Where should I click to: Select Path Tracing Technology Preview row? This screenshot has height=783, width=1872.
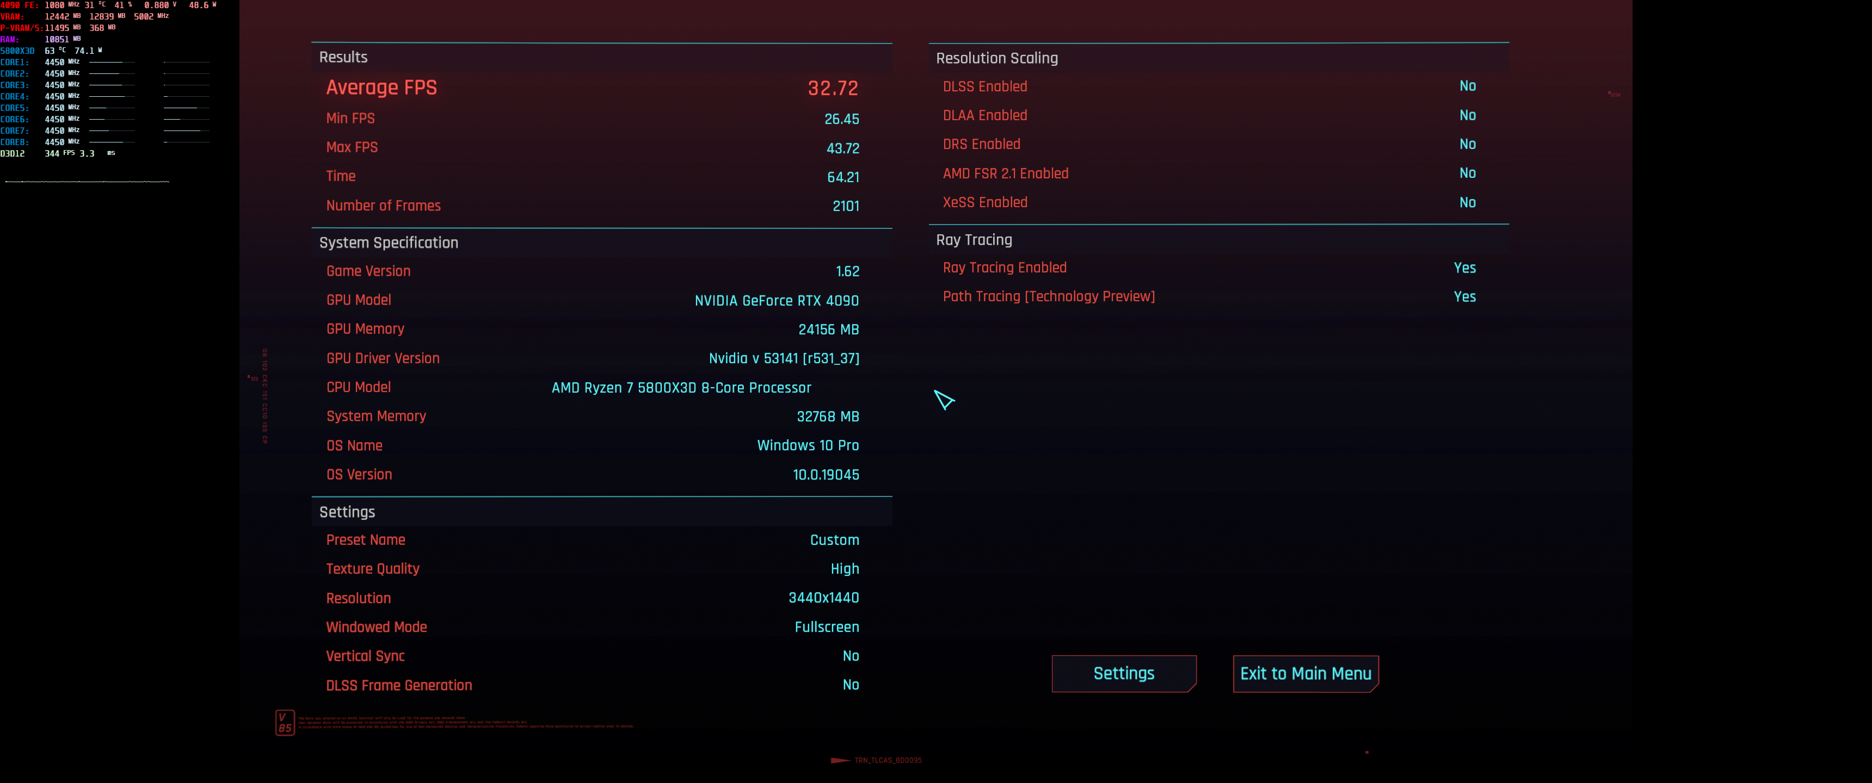(x=1048, y=296)
